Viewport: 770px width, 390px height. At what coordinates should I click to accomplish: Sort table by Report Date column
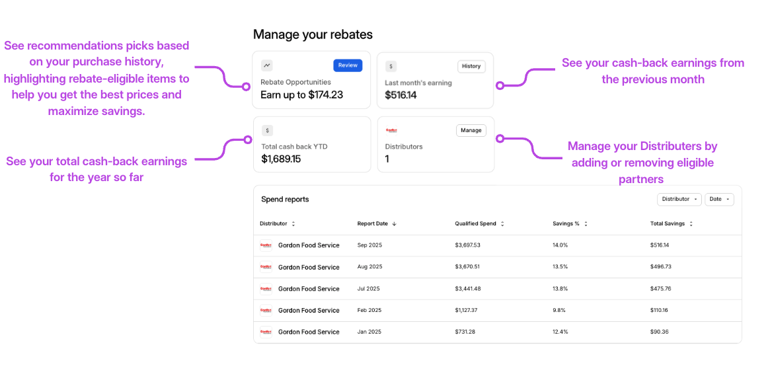click(x=377, y=224)
